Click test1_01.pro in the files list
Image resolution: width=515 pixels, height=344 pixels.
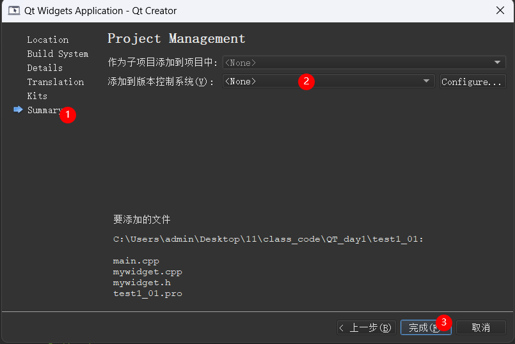point(147,293)
